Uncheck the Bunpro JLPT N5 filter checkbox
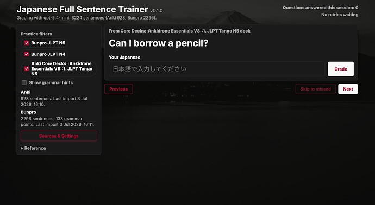 (x=27, y=43)
